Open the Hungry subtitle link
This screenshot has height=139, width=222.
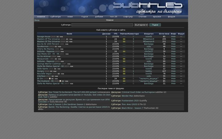[40, 71]
